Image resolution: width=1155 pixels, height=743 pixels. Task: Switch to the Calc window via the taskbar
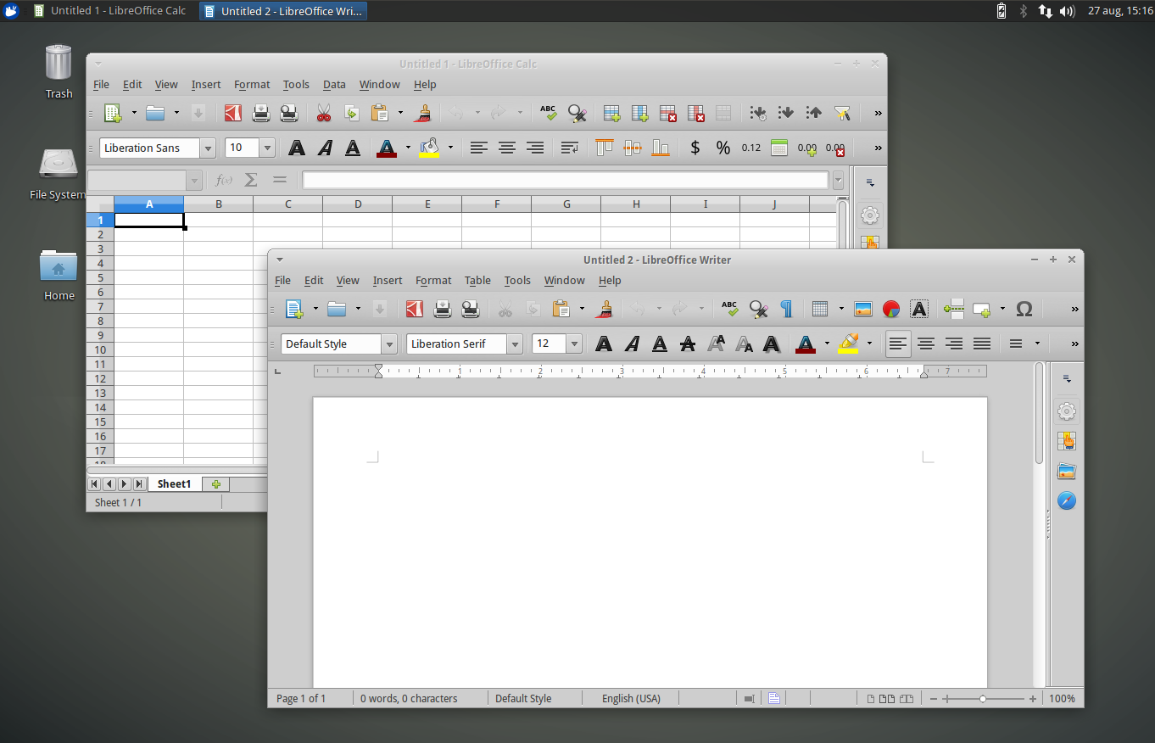tap(109, 10)
